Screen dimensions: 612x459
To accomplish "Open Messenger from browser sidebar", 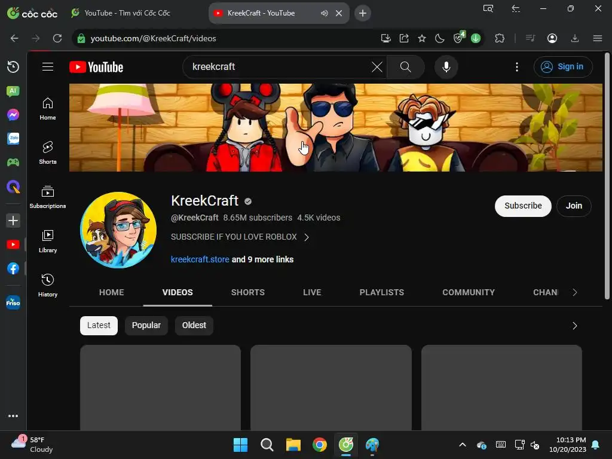I will tap(13, 115).
